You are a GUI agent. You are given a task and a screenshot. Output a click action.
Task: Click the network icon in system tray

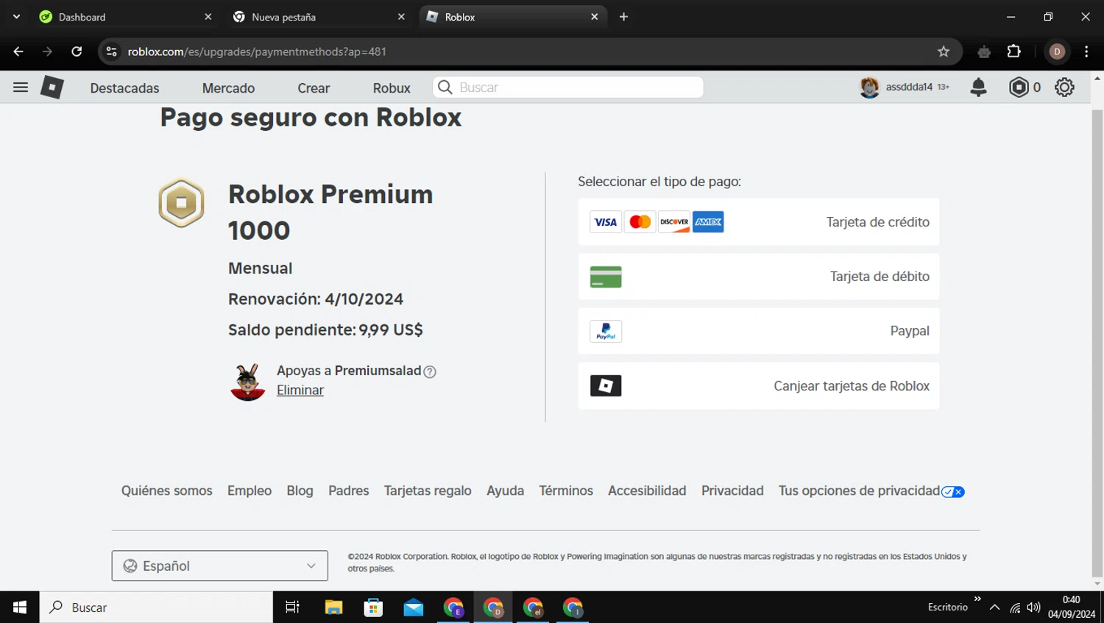coord(1015,608)
